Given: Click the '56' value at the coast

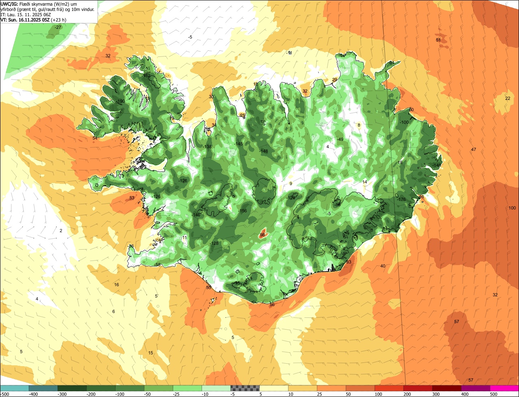Looking at the screenshot, I should pyautogui.click(x=272, y=304).
